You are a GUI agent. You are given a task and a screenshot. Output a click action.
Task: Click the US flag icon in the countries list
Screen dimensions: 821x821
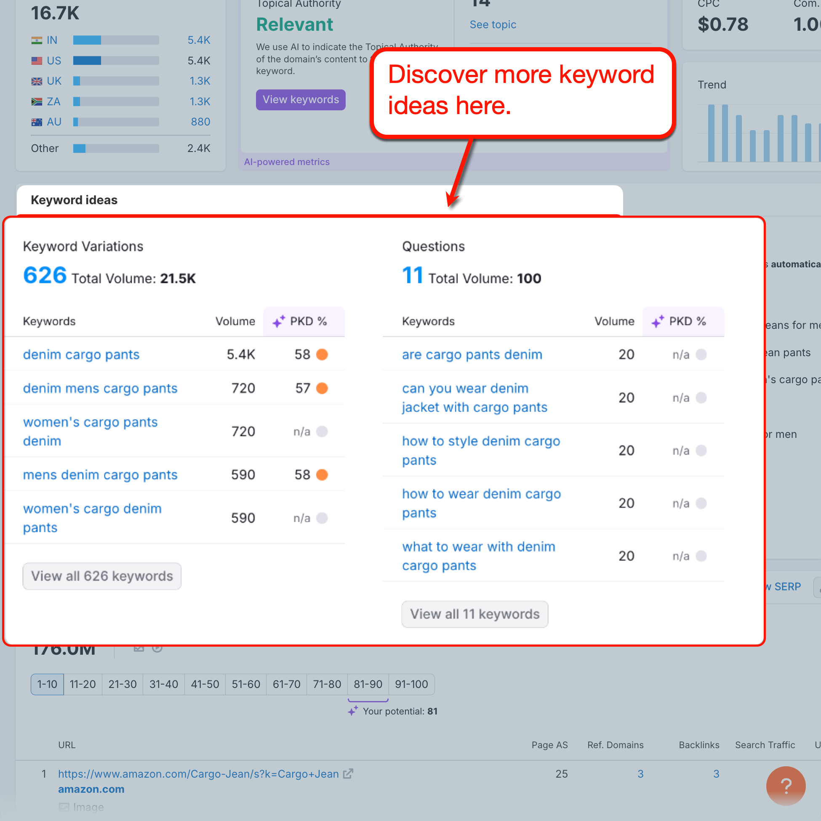[x=37, y=60]
